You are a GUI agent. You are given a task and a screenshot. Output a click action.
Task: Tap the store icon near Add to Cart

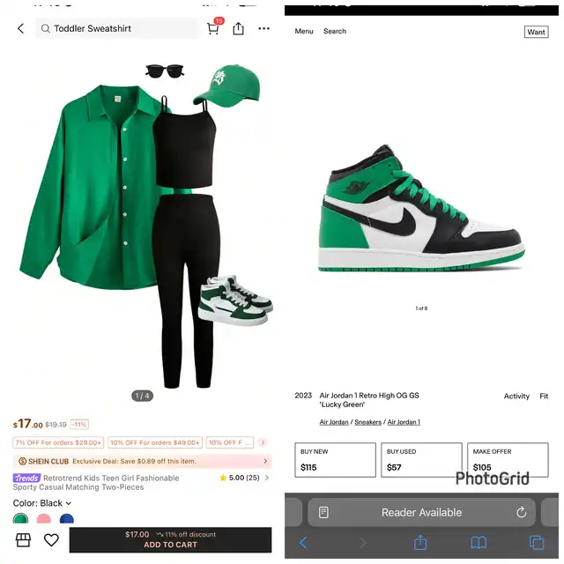pyautogui.click(x=24, y=540)
